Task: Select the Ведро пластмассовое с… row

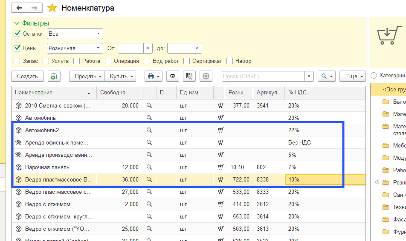Action: point(188,192)
